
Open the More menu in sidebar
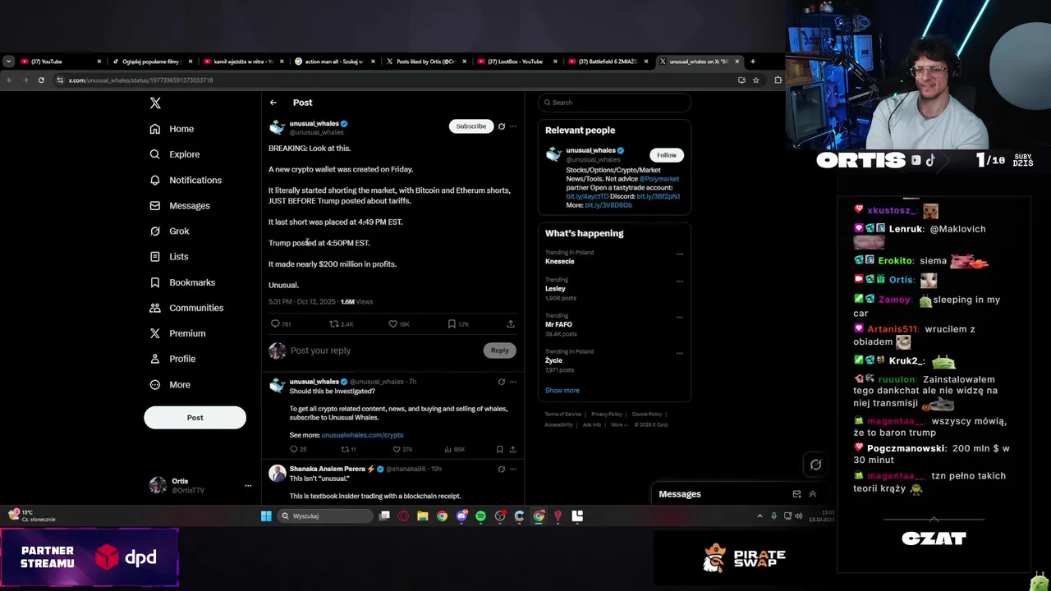[169, 384]
